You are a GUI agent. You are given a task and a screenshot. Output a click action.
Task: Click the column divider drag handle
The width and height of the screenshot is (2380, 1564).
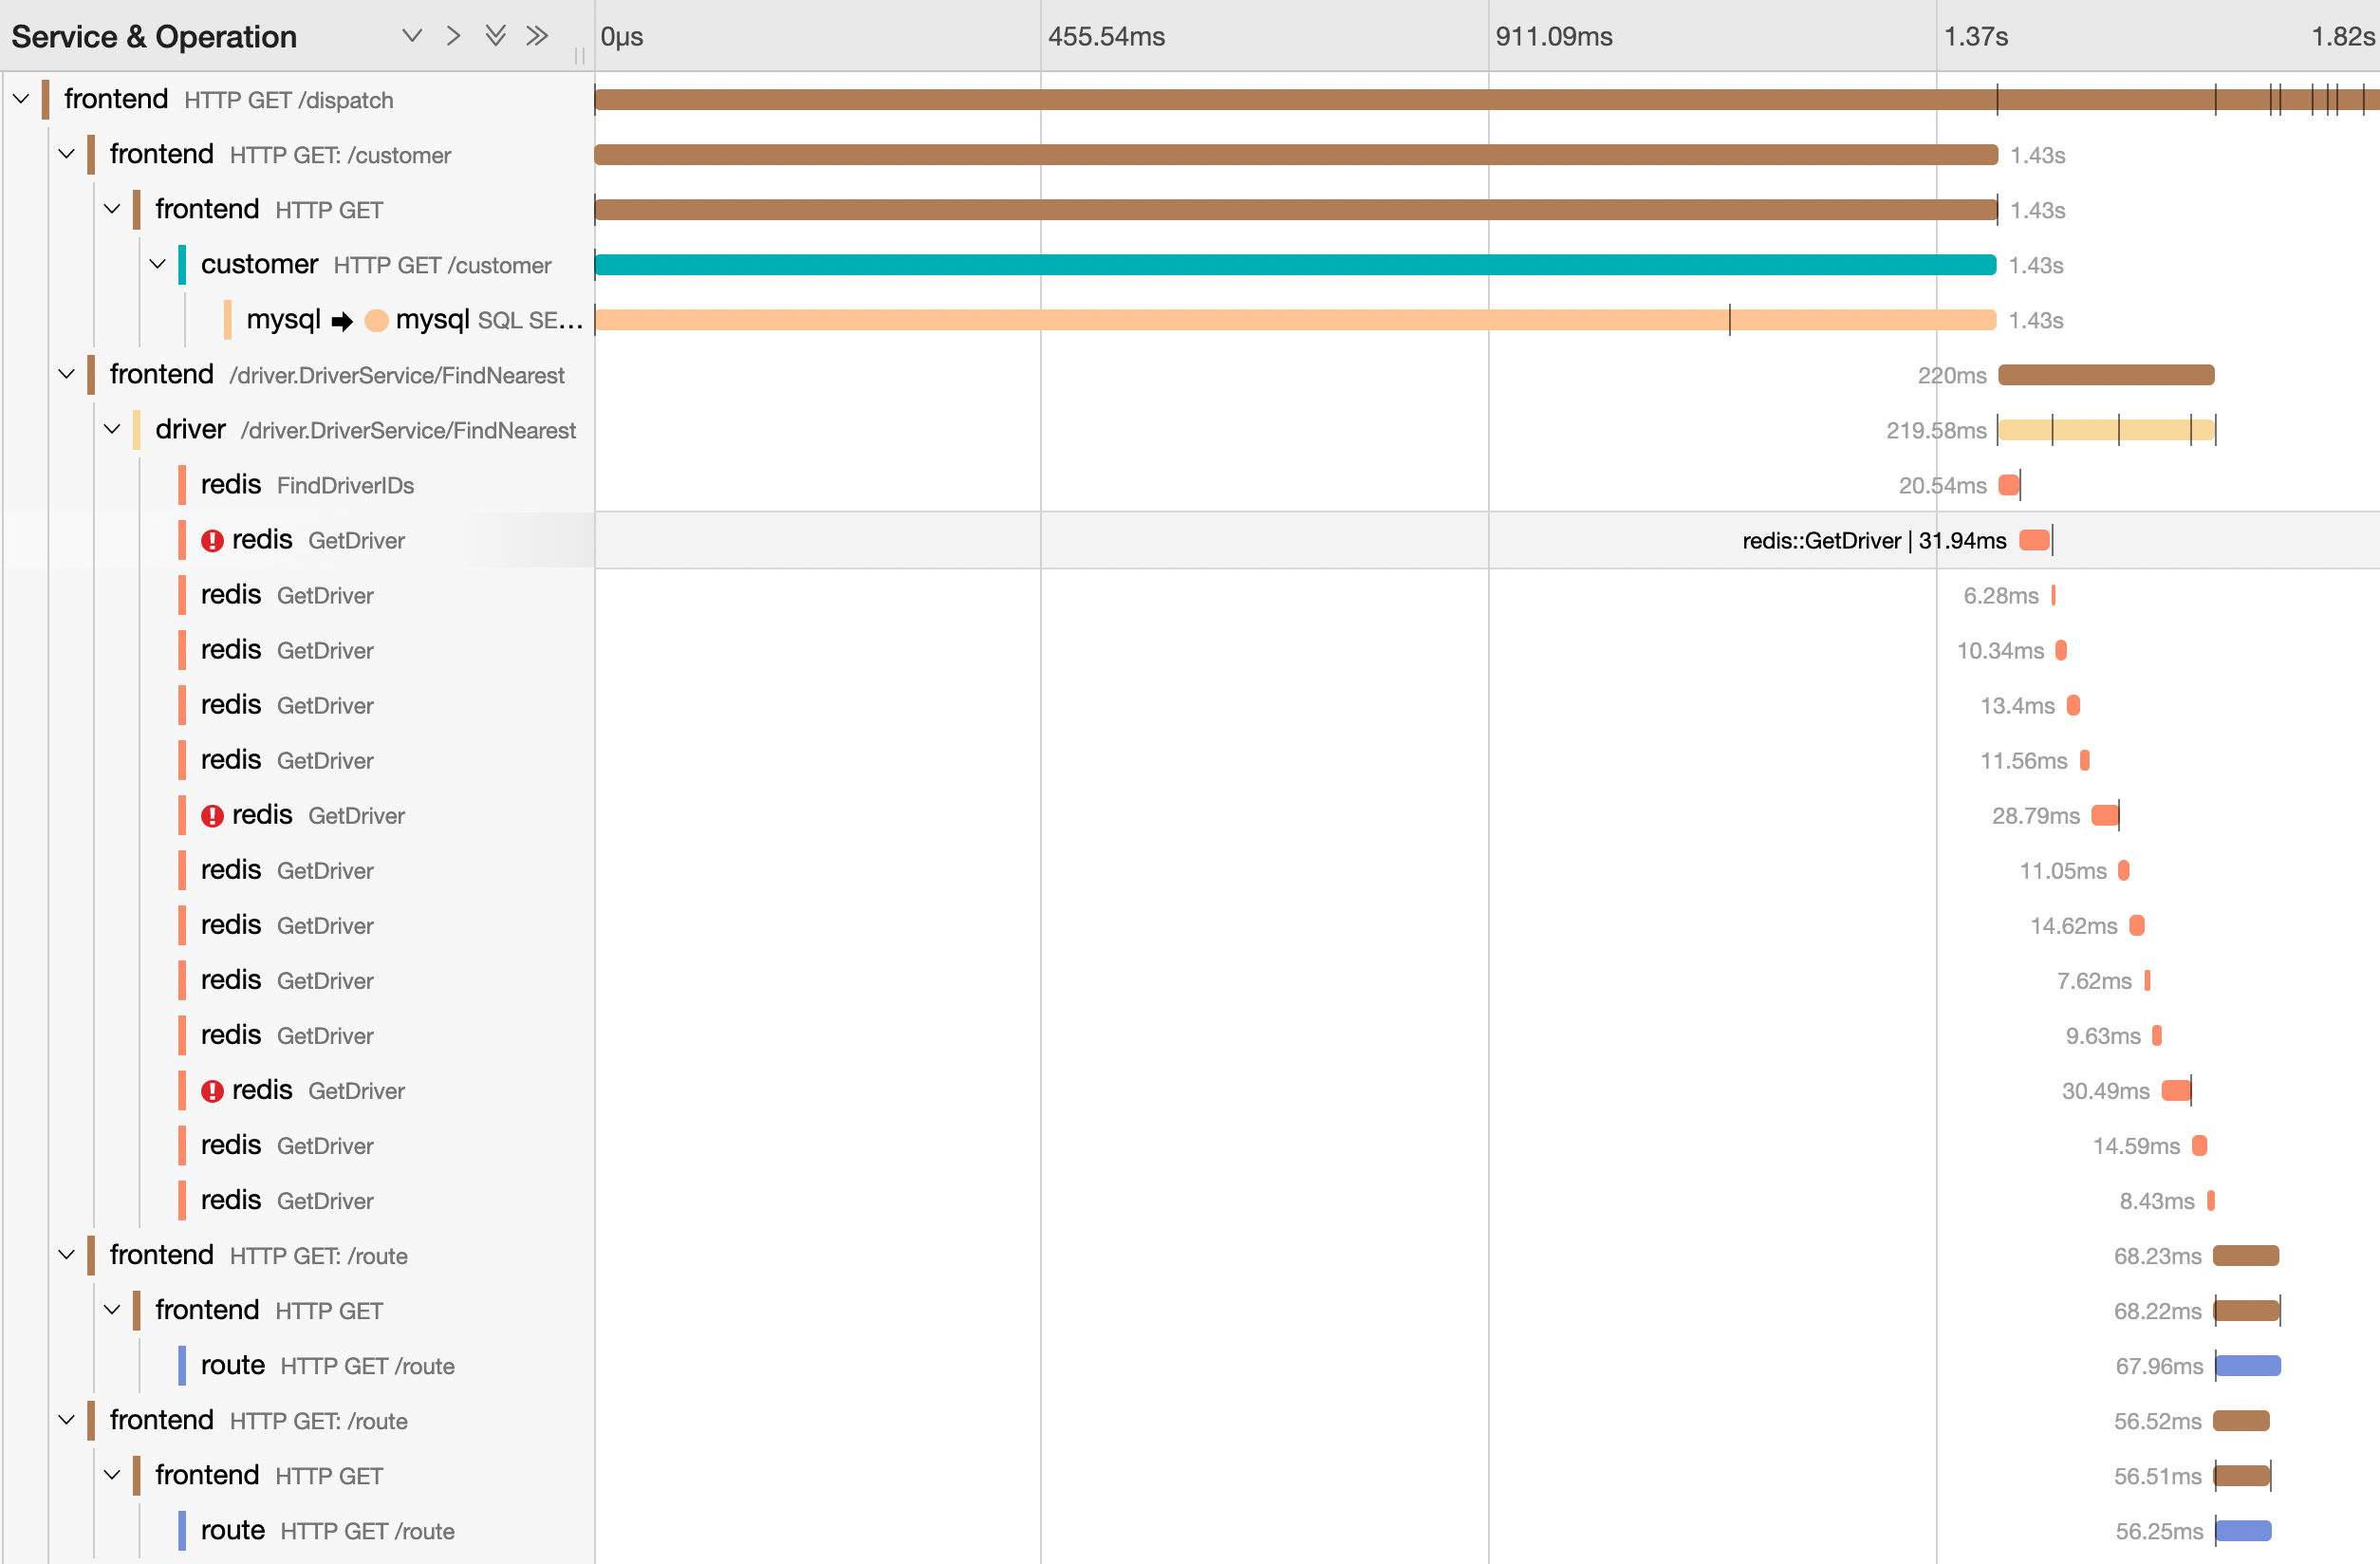click(x=579, y=56)
